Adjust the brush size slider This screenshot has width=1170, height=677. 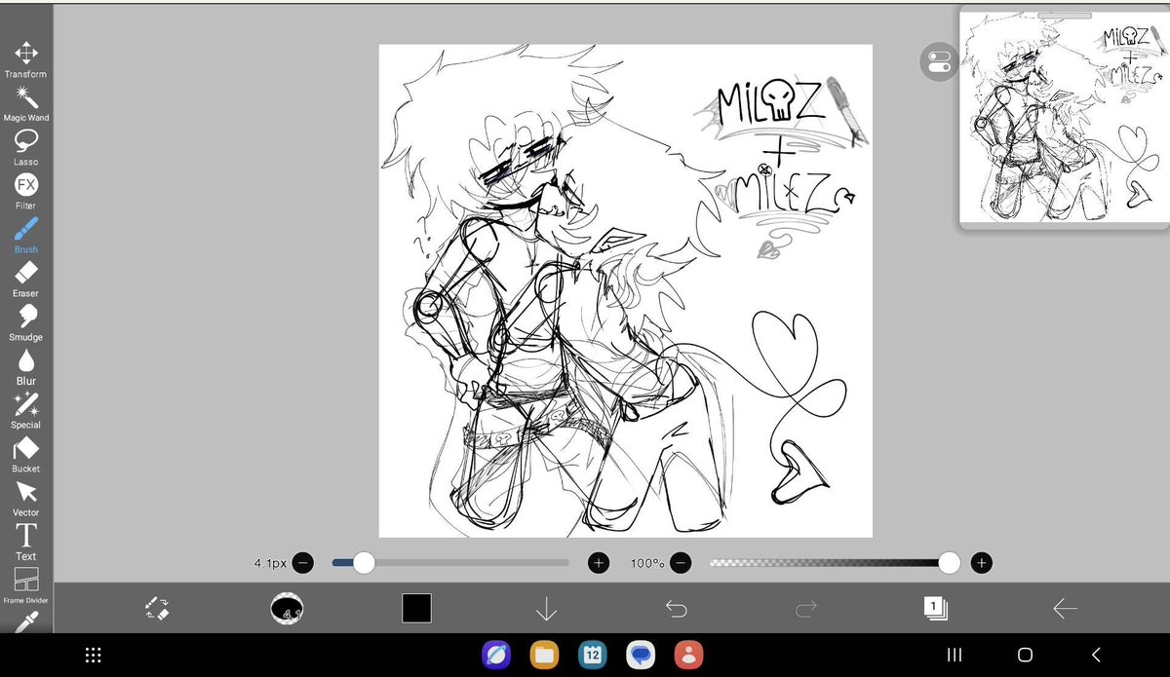point(450,562)
